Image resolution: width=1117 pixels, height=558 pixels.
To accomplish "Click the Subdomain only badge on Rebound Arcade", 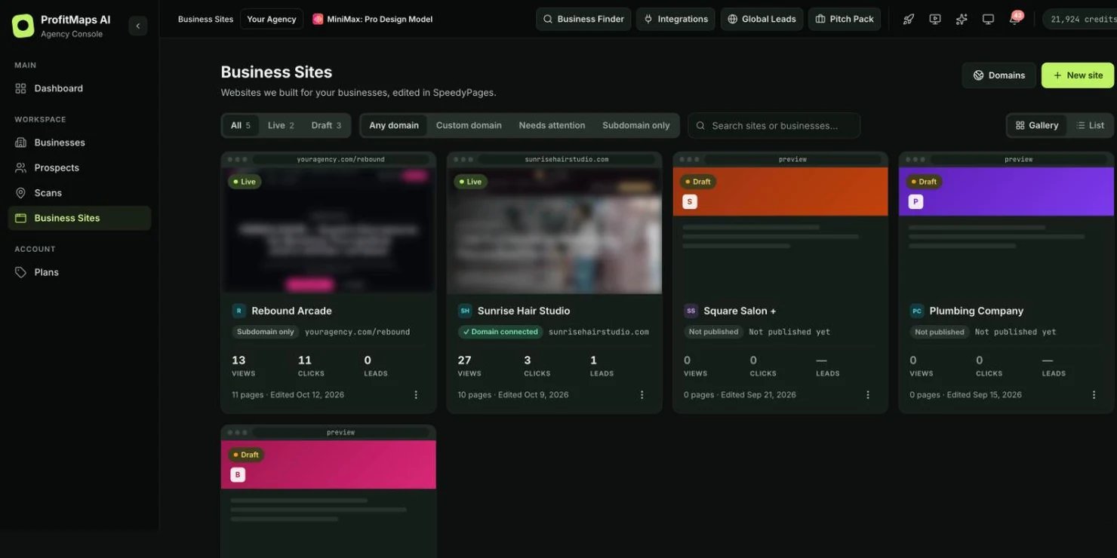I will click(x=266, y=332).
